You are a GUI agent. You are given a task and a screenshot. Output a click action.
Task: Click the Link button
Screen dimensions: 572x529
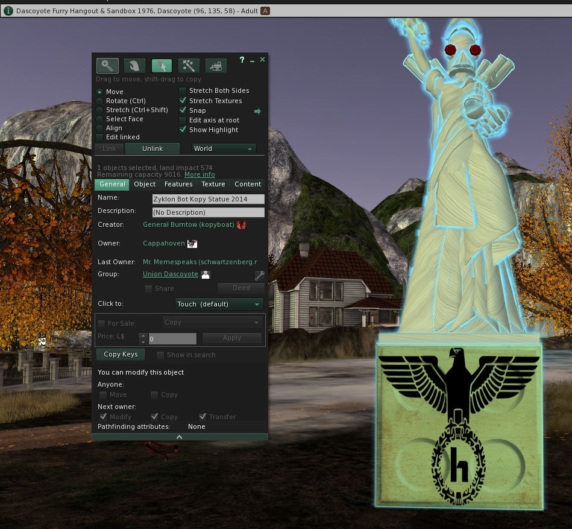pos(109,148)
